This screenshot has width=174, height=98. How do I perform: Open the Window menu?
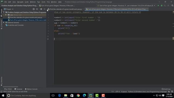[54, 2]
